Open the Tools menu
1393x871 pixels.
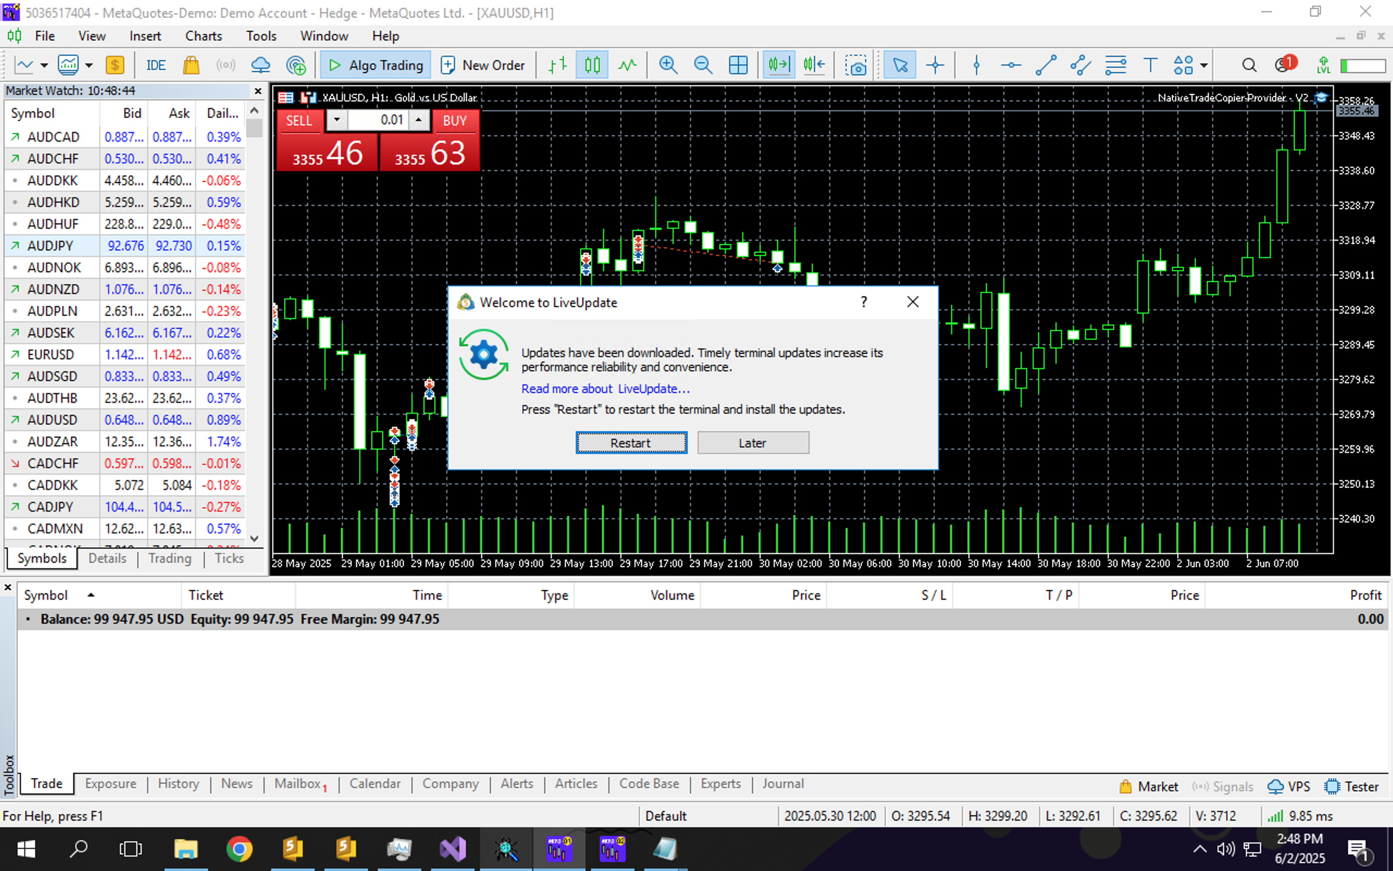click(261, 36)
